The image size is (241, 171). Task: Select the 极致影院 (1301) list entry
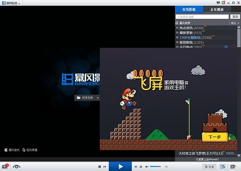pyautogui.click(x=192, y=42)
